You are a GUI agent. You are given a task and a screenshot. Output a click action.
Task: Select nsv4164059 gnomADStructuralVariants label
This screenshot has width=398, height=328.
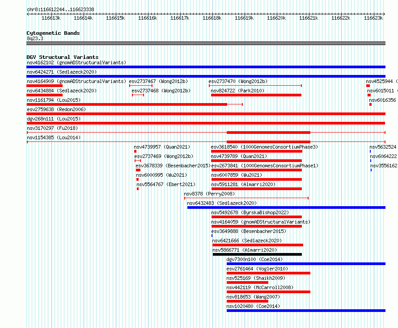pyautogui.click(x=261, y=222)
